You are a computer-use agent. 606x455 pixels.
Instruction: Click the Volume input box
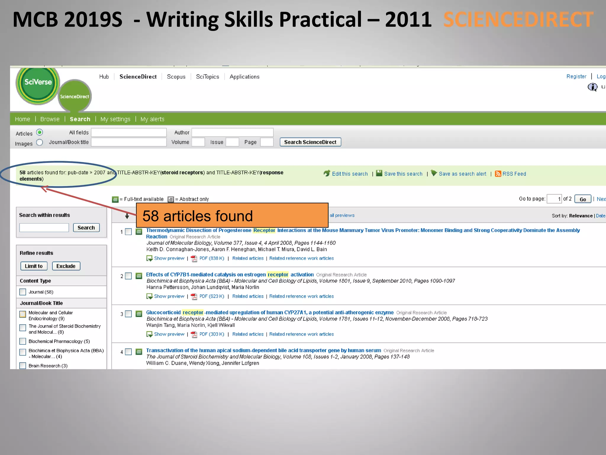pos(198,142)
